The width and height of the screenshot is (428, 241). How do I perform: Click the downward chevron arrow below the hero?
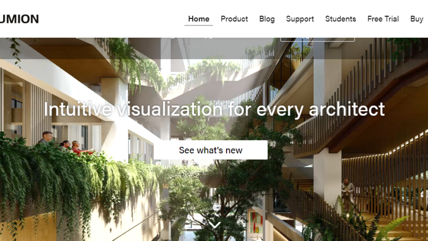(215, 225)
